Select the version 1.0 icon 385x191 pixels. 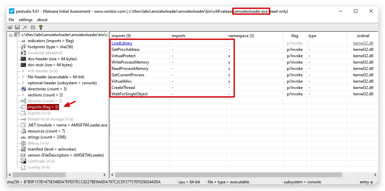coord(23,155)
